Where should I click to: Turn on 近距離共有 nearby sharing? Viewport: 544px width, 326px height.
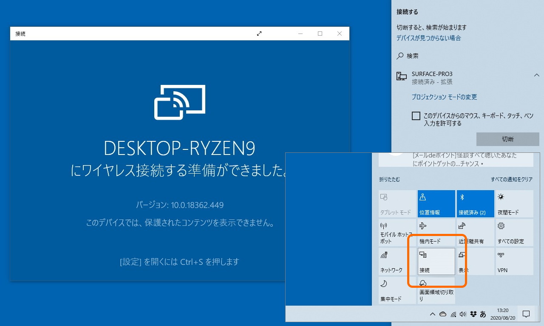tap(475, 233)
